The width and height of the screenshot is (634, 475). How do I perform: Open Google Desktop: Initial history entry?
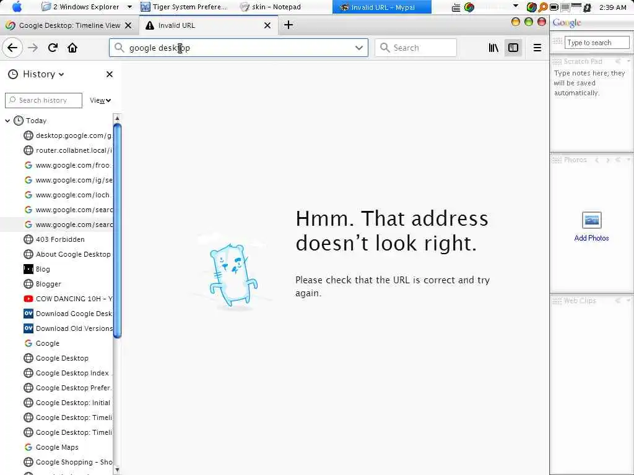[x=67, y=403]
